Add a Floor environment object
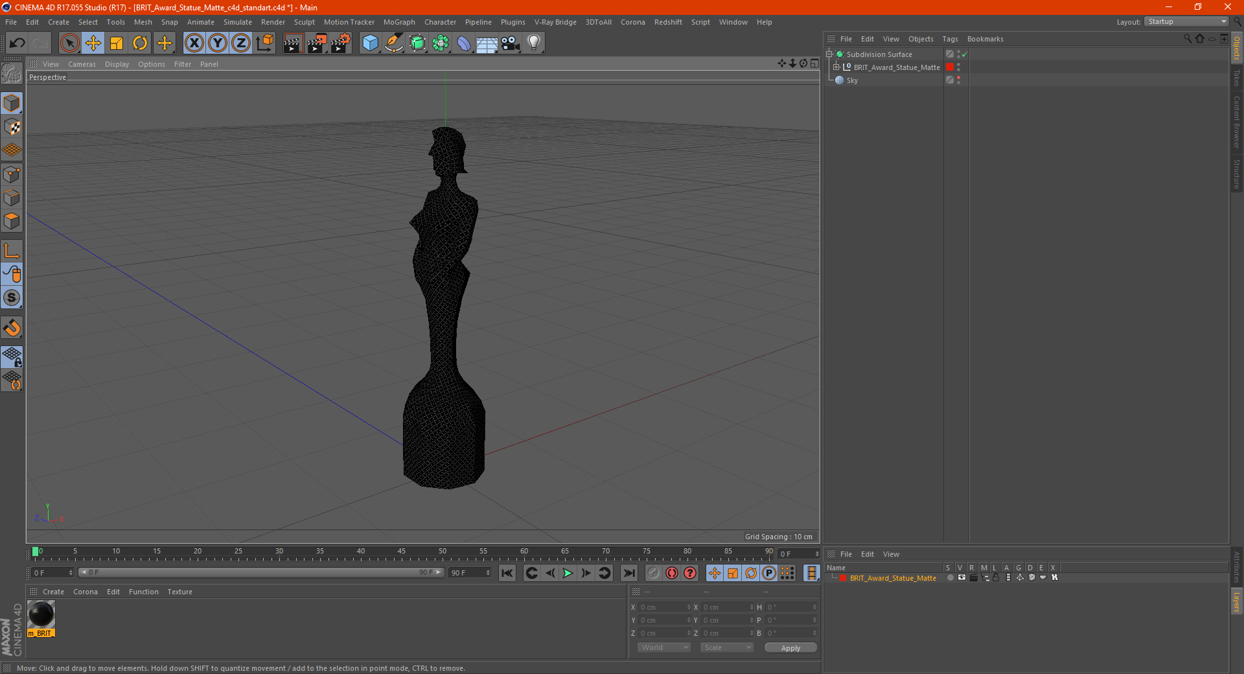1244x674 pixels. click(x=487, y=43)
